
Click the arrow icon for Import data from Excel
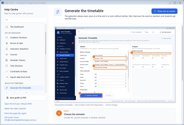click(7, 77)
